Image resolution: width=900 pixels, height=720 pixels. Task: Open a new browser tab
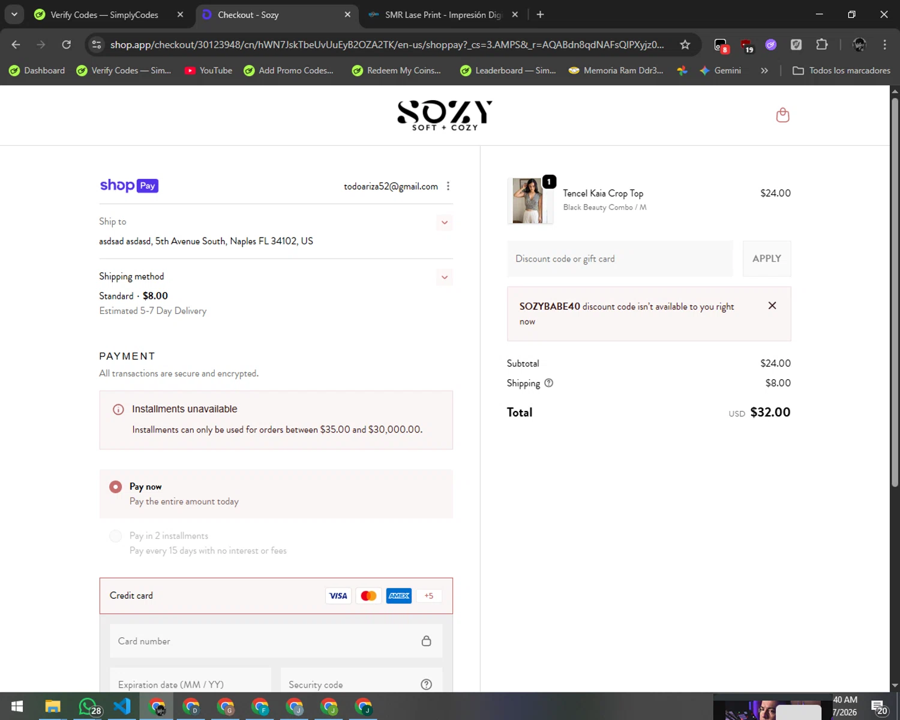pos(540,14)
